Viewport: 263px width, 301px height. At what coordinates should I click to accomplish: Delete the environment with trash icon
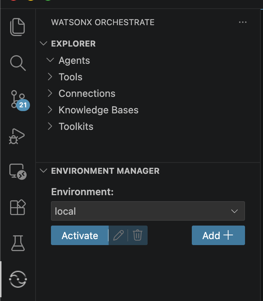coord(137,235)
